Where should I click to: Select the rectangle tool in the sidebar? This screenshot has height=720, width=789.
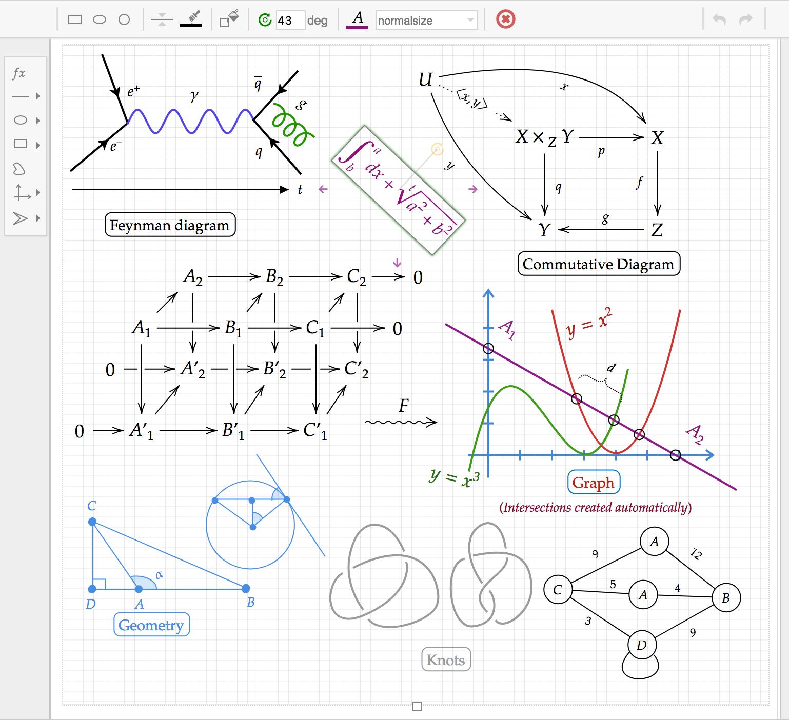pos(21,144)
